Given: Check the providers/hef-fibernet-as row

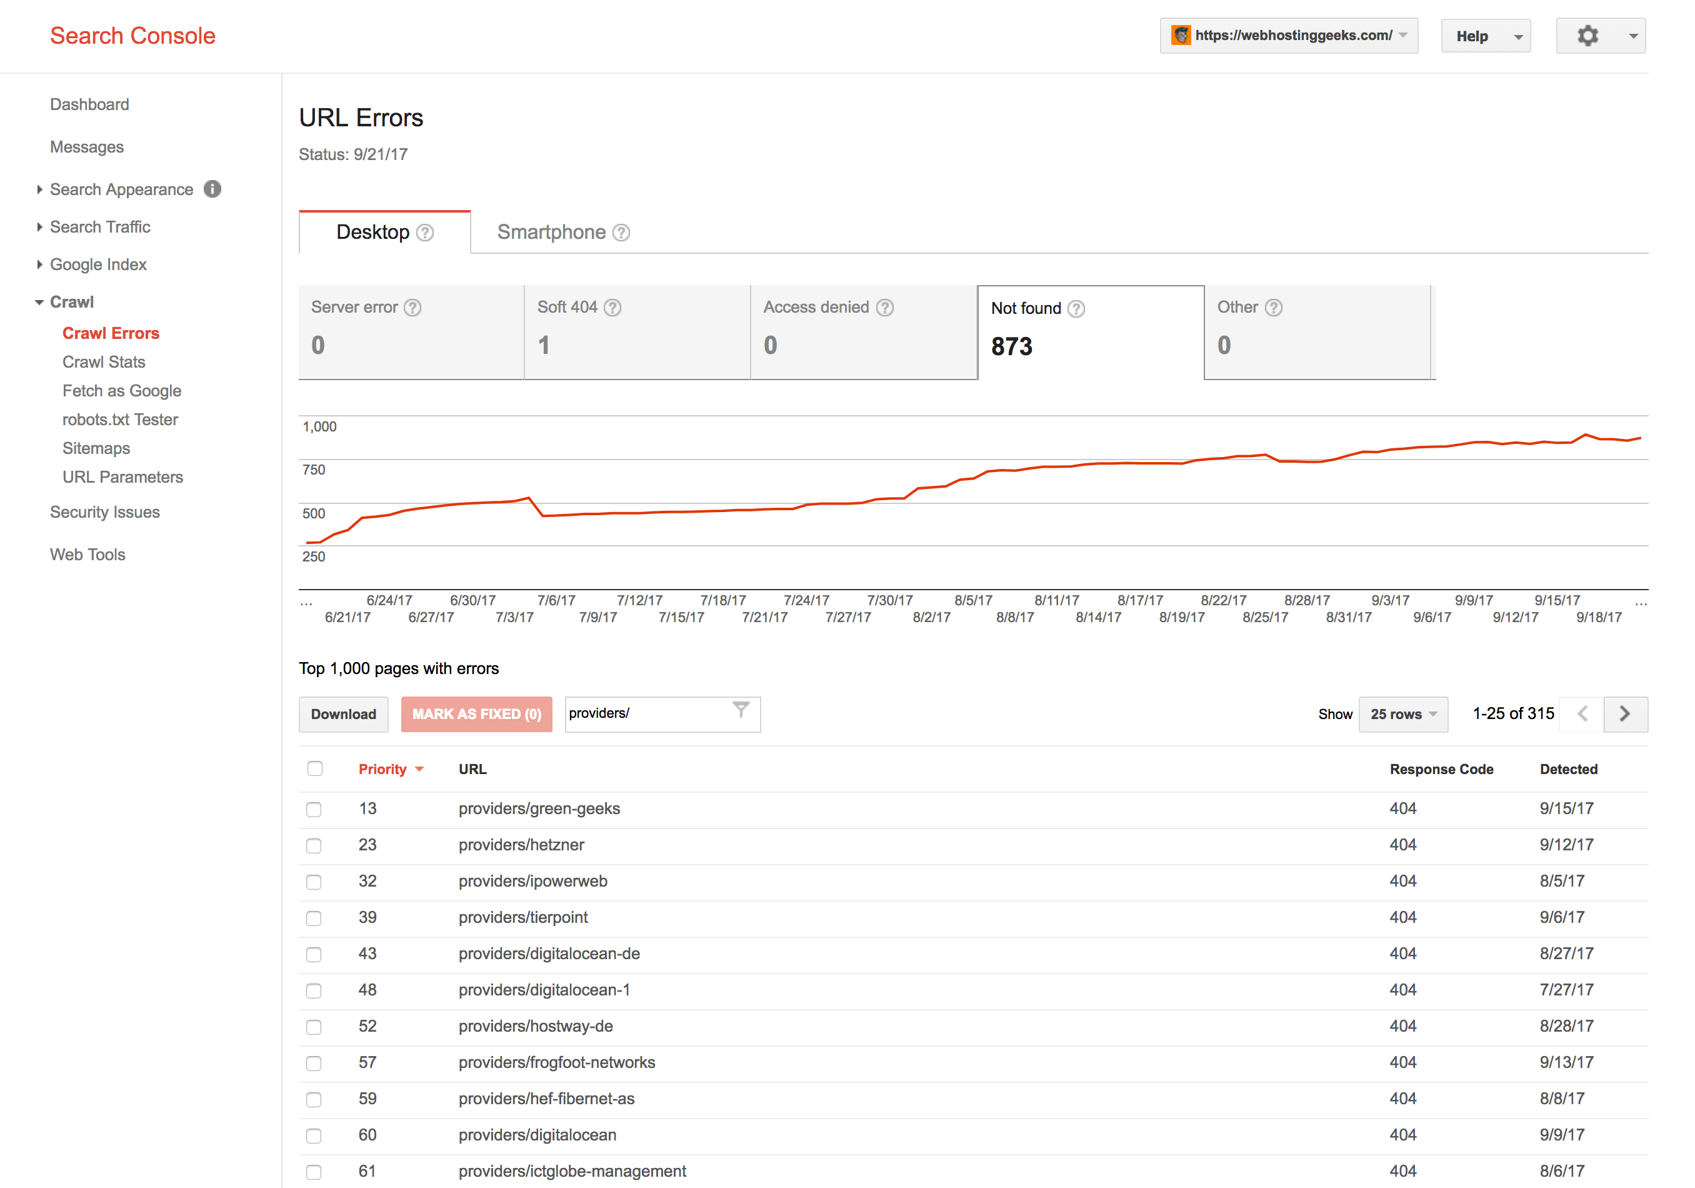Looking at the screenshot, I should 314,1099.
